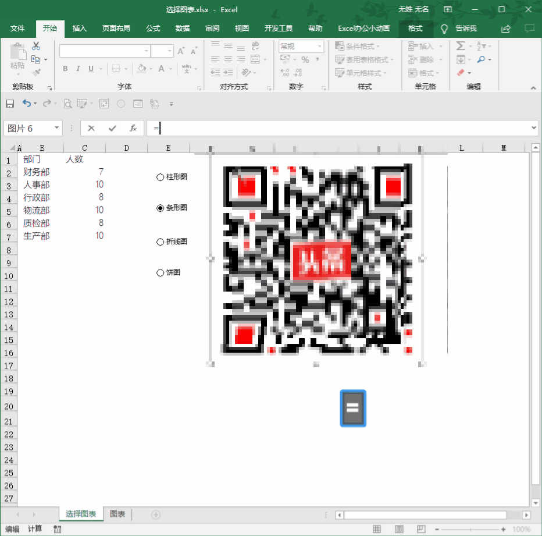This screenshot has width=542, height=536.
Task: Confirm formula entry with check icon
Action: coord(112,129)
